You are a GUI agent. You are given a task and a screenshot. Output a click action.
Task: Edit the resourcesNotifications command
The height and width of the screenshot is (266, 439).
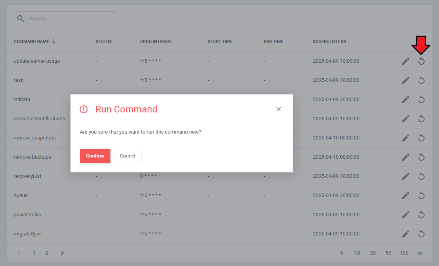406,119
